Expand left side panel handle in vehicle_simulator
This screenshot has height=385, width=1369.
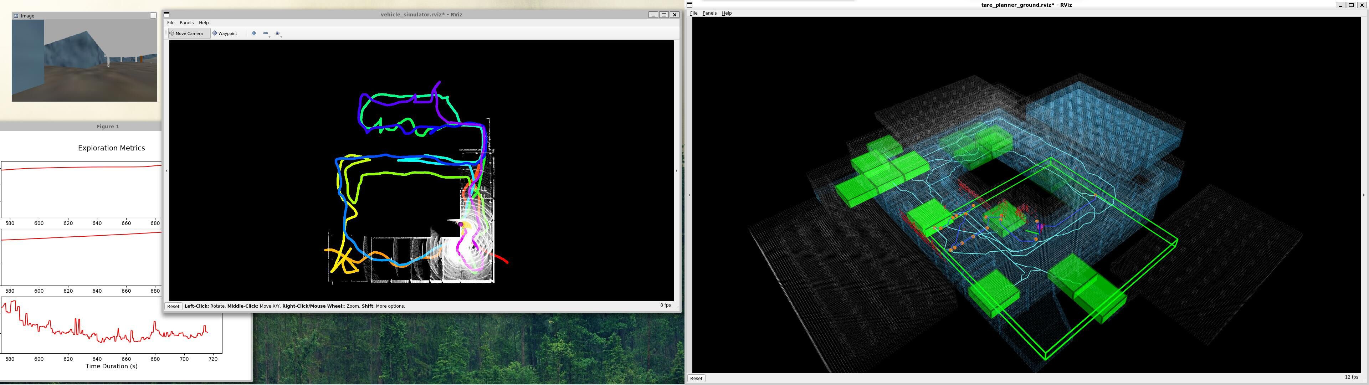coord(166,171)
